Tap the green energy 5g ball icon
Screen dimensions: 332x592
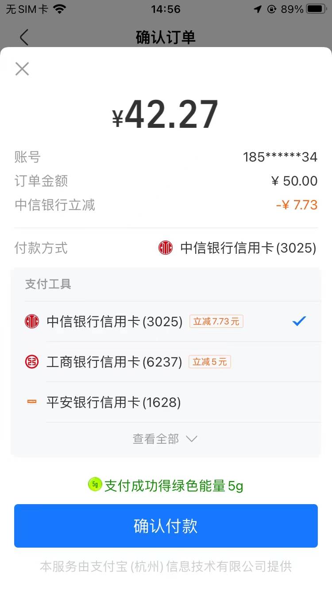pyautogui.click(x=95, y=485)
